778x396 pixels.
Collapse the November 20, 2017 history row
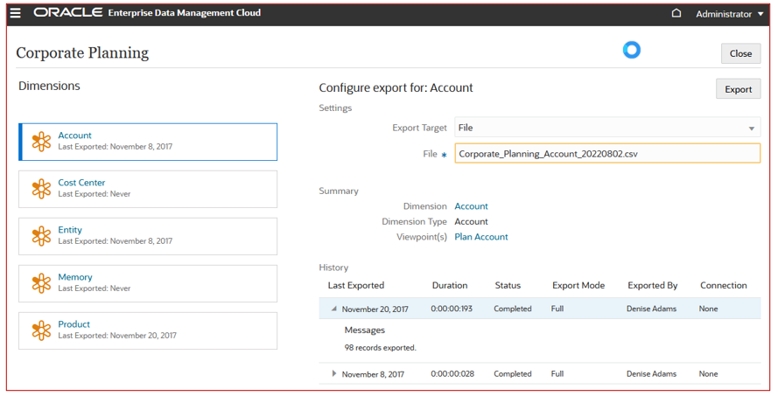[x=334, y=309]
